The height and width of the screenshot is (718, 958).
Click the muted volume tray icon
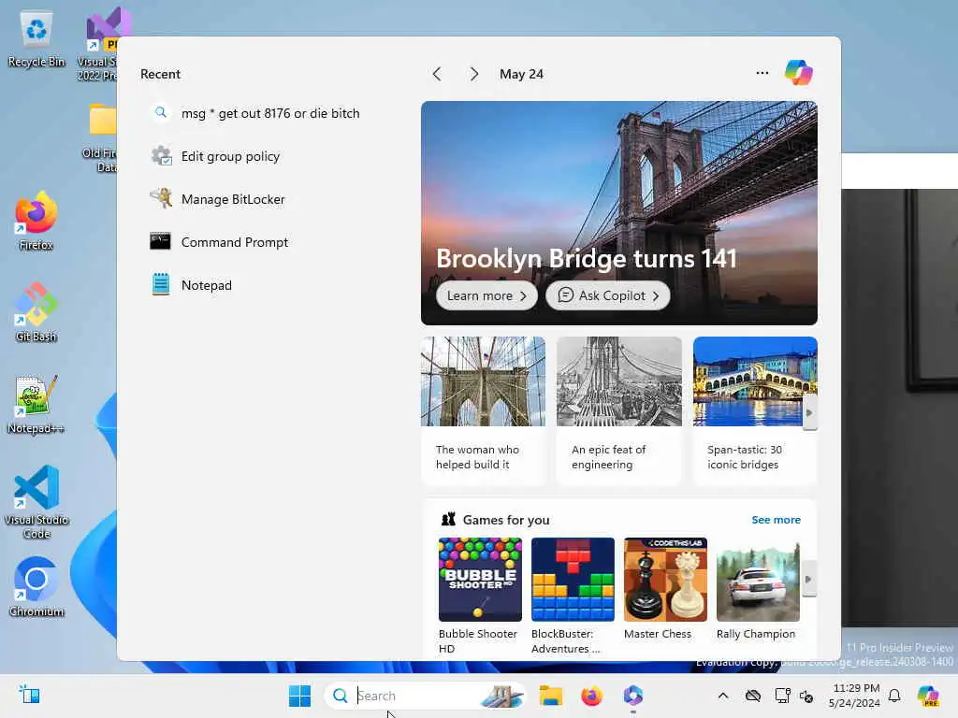tap(806, 696)
